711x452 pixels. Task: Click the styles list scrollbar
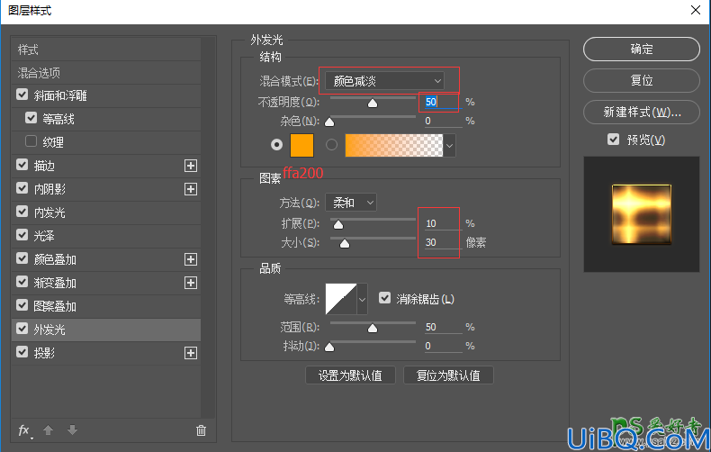click(x=208, y=227)
